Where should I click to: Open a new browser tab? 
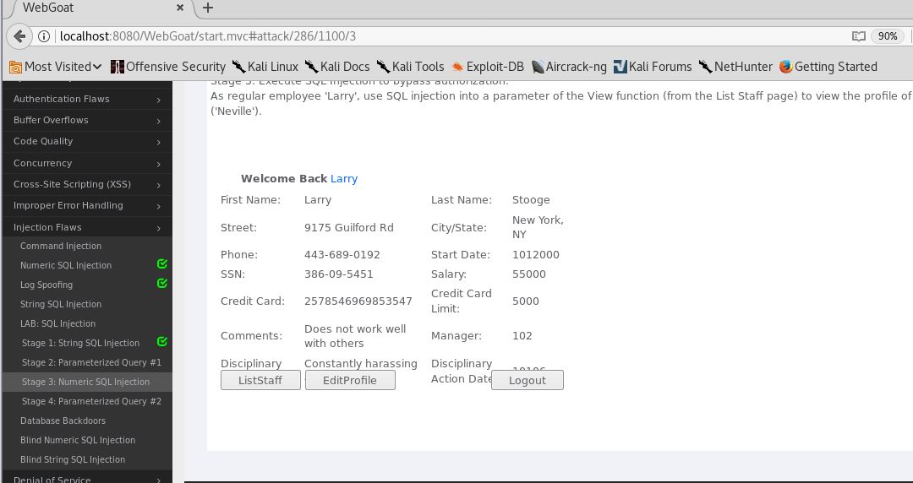pyautogui.click(x=208, y=8)
